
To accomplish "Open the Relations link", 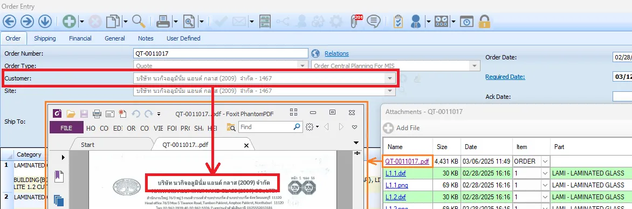I will [x=336, y=53].
